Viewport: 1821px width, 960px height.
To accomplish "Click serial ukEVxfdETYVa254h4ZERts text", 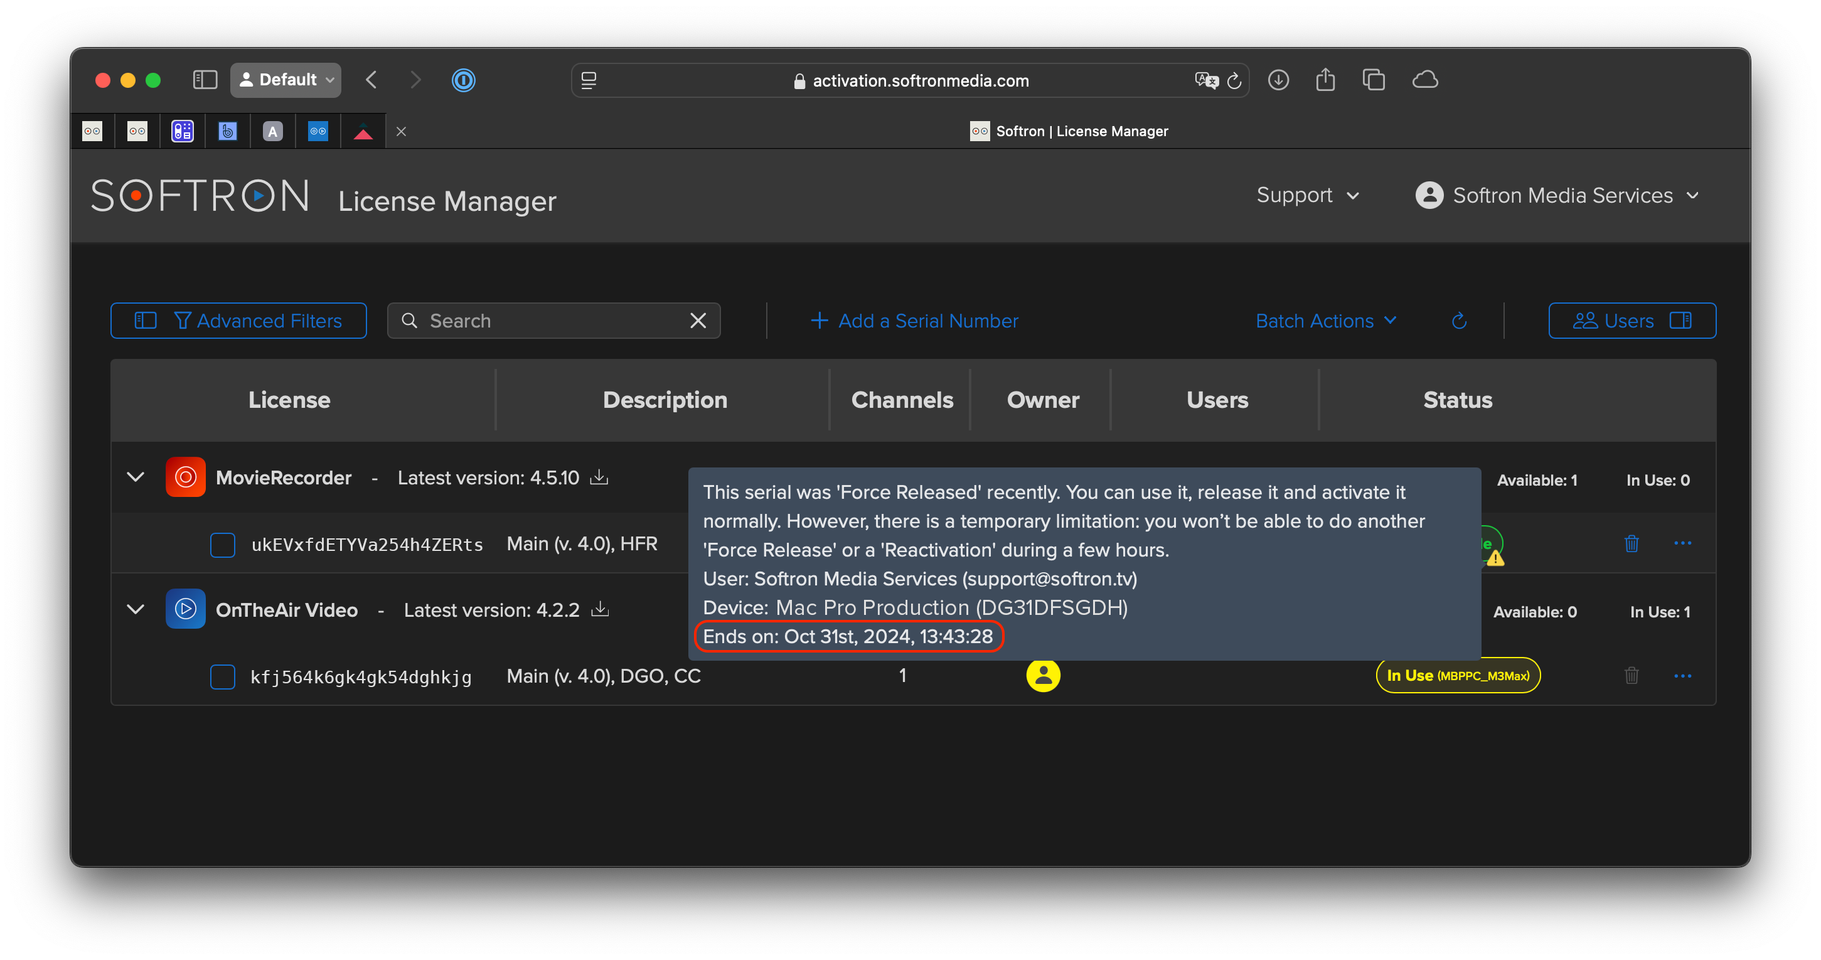I will point(368,545).
